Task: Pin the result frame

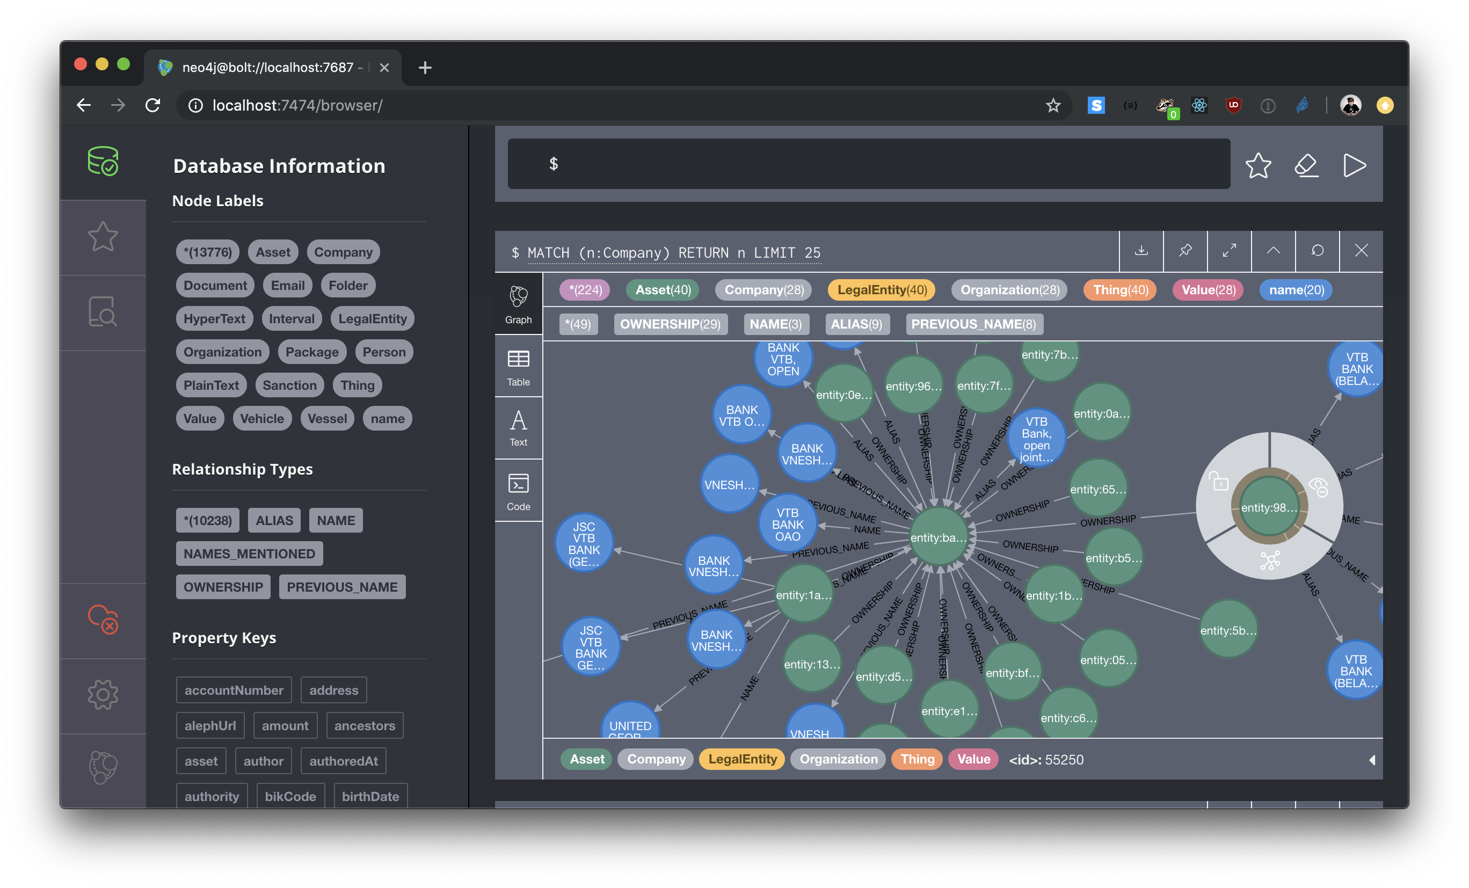Action: [x=1185, y=251]
